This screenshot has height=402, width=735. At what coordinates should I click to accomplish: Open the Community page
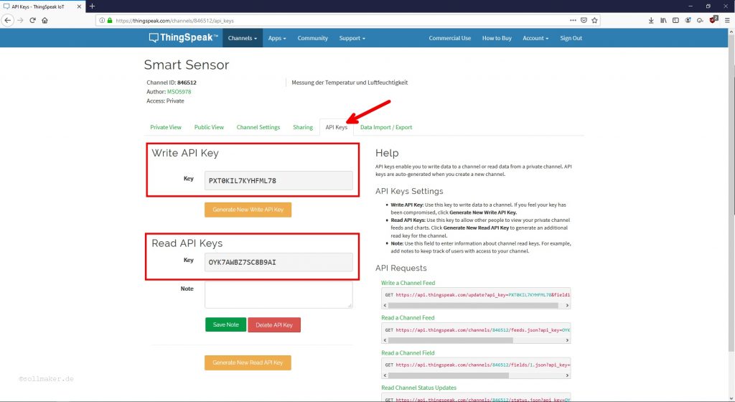(x=313, y=38)
